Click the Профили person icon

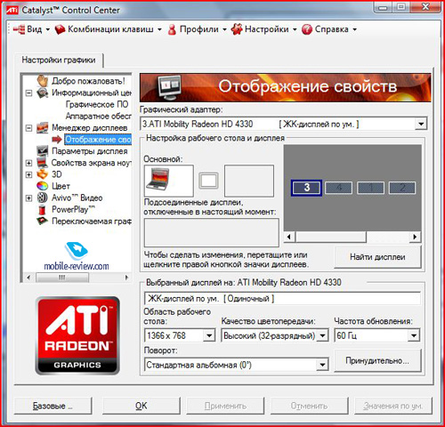tap(172, 29)
